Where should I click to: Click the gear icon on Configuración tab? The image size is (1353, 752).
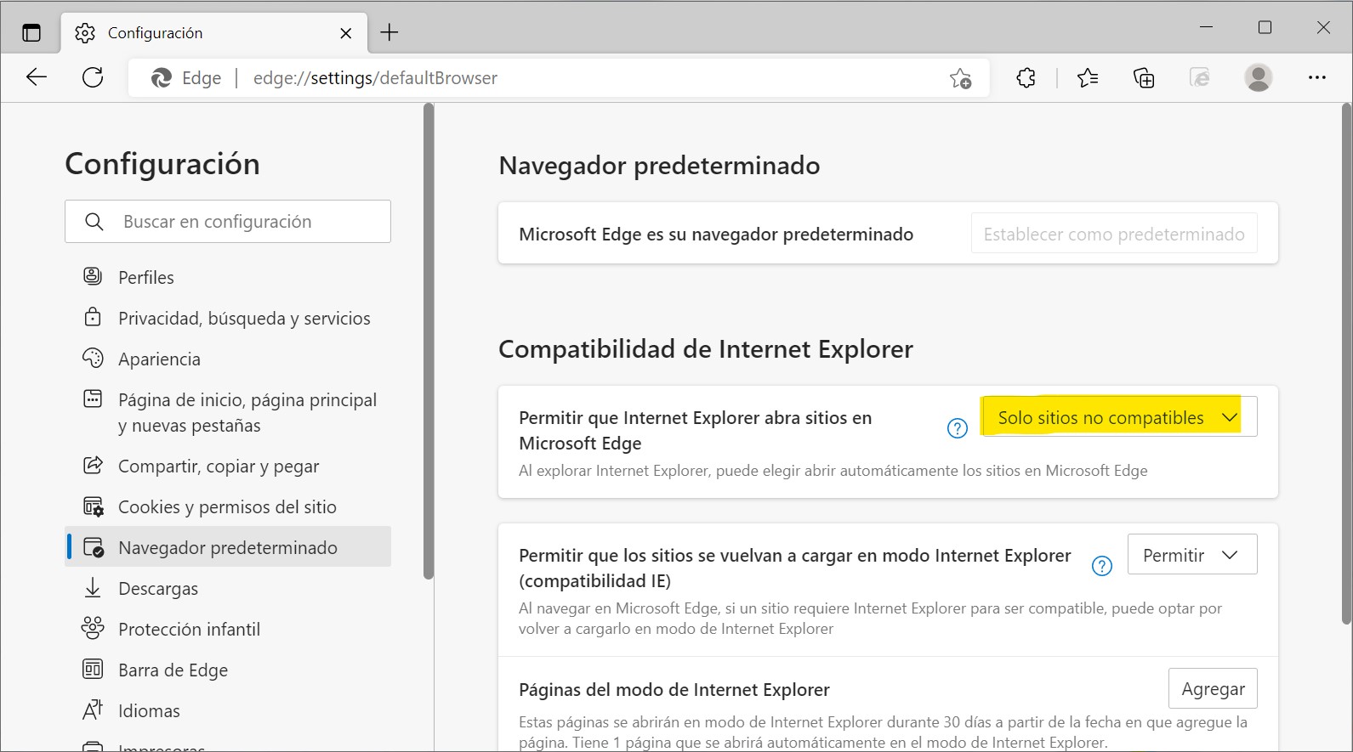(x=85, y=33)
